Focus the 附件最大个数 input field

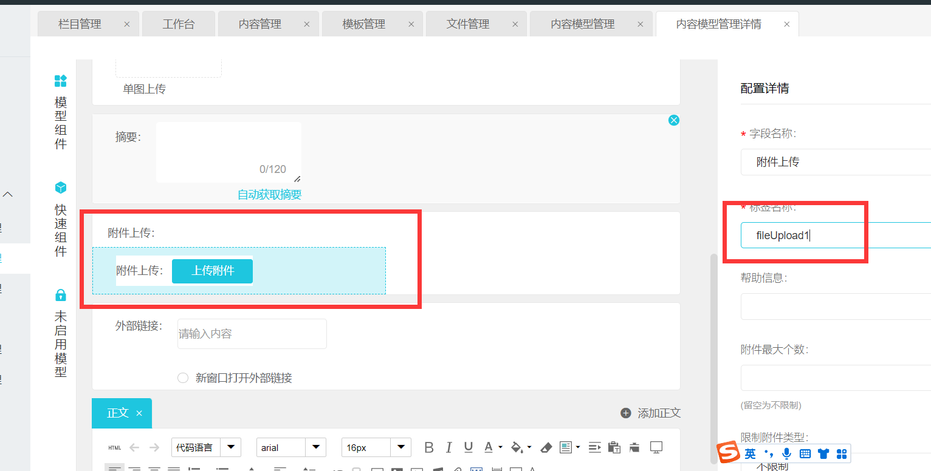pos(836,378)
